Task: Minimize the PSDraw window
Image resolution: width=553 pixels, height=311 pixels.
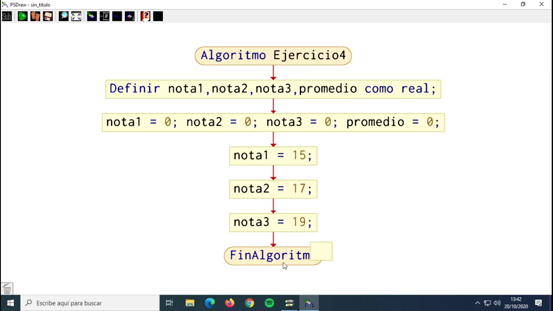Action: pyautogui.click(x=505, y=4)
